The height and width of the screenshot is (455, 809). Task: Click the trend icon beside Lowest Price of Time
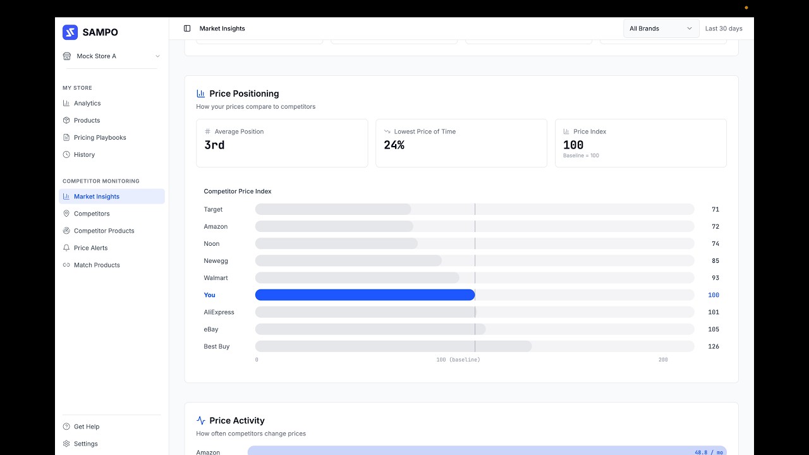(x=387, y=131)
